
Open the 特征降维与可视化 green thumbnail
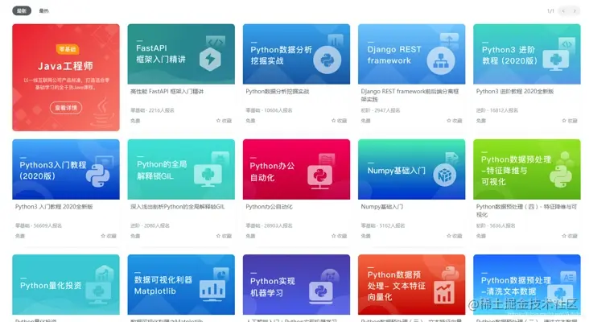527,170
